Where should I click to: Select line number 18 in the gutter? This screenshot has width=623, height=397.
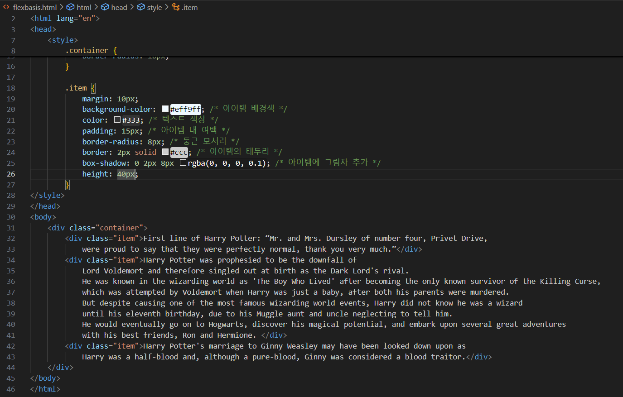(11, 88)
